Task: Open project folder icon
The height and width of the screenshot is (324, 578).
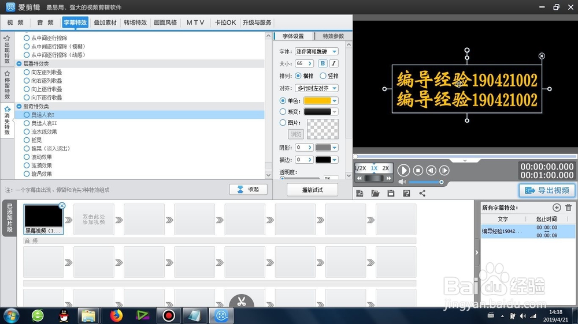Action: point(375,194)
